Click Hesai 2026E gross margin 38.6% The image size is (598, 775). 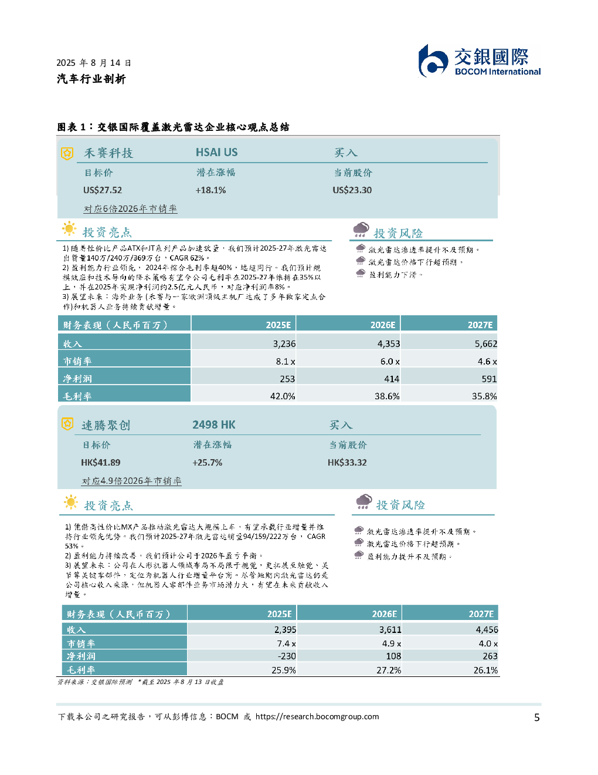[387, 396]
